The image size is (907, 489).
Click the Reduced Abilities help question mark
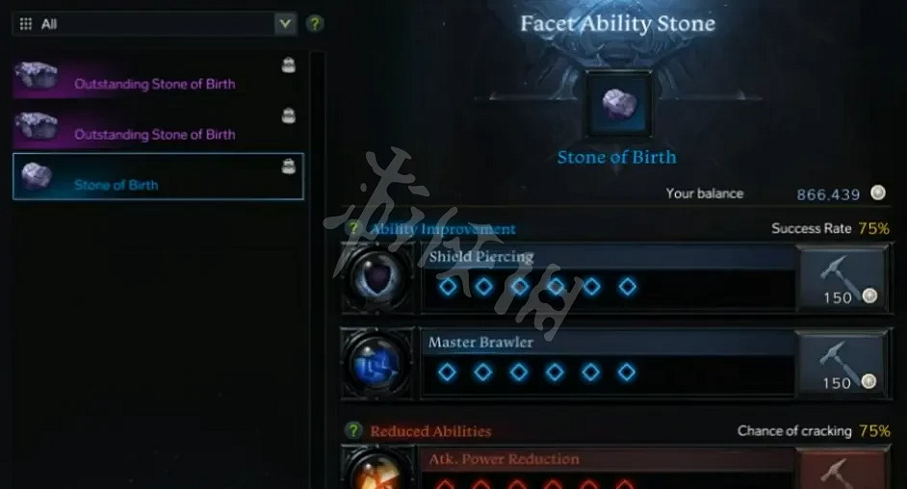click(352, 430)
